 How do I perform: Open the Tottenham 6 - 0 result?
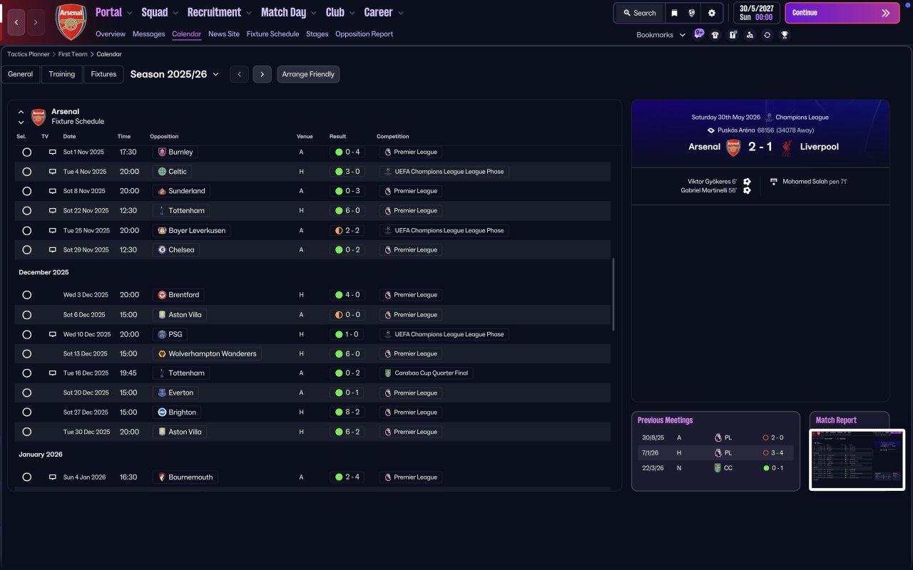click(x=347, y=211)
